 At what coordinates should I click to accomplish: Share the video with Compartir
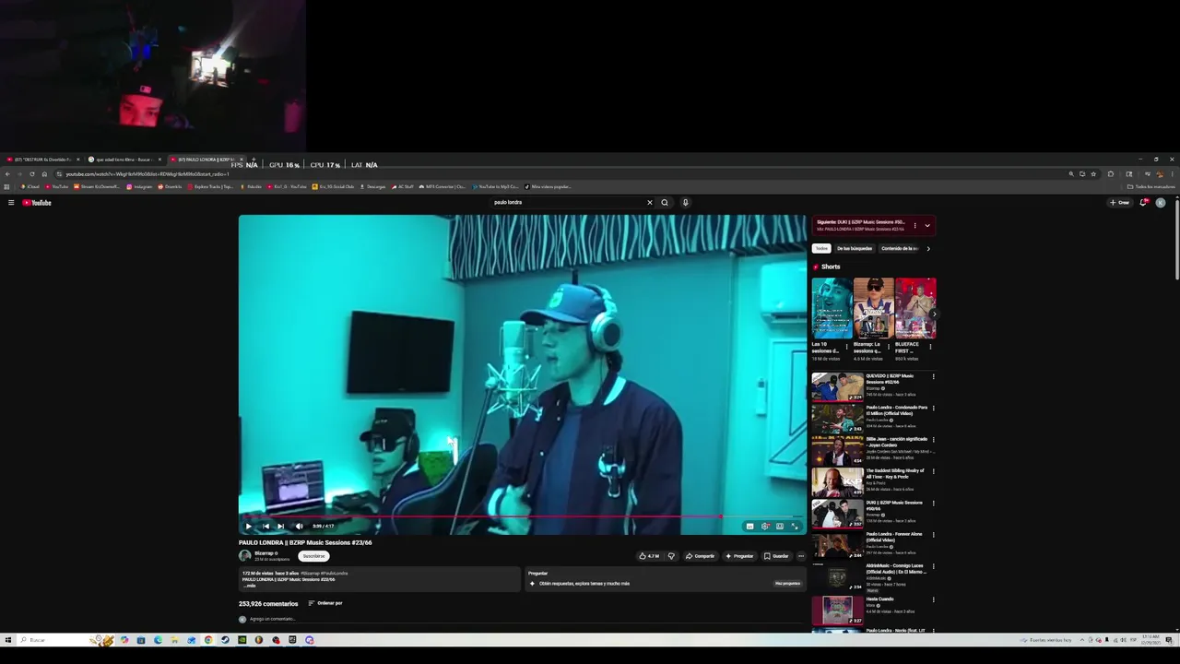[x=700, y=556]
